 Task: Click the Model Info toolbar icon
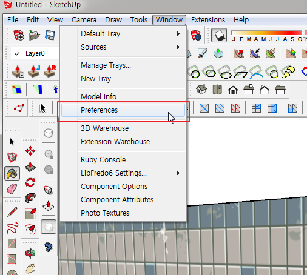pos(195,36)
